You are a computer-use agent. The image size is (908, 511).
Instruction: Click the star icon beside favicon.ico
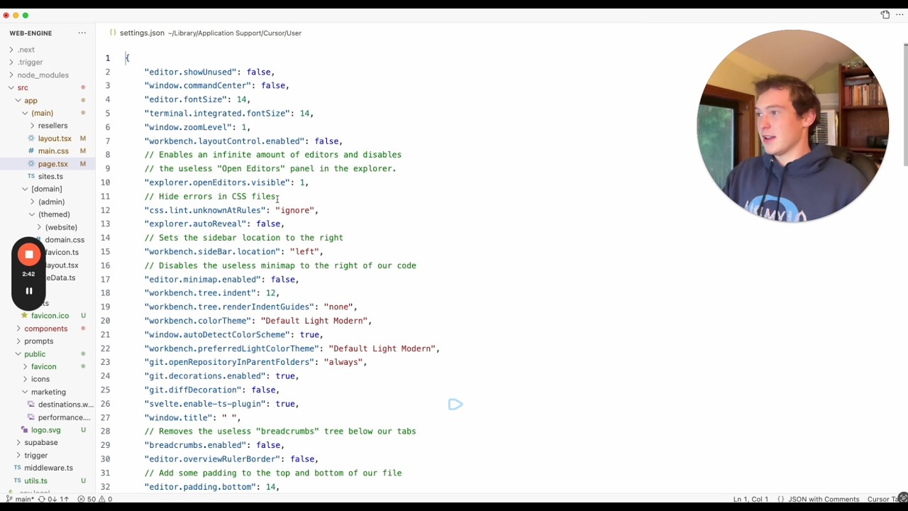pos(24,316)
